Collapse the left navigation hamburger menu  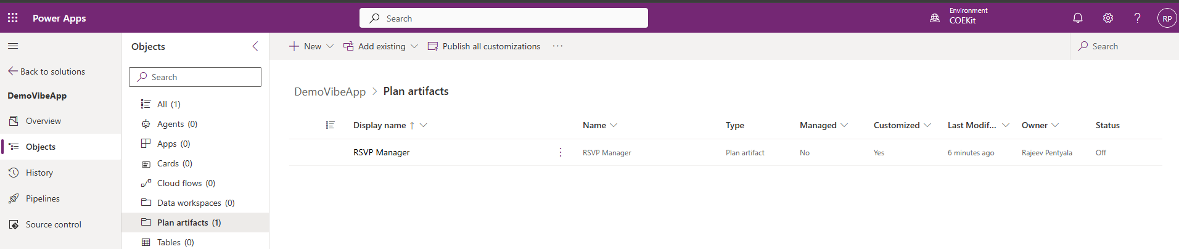click(x=13, y=46)
